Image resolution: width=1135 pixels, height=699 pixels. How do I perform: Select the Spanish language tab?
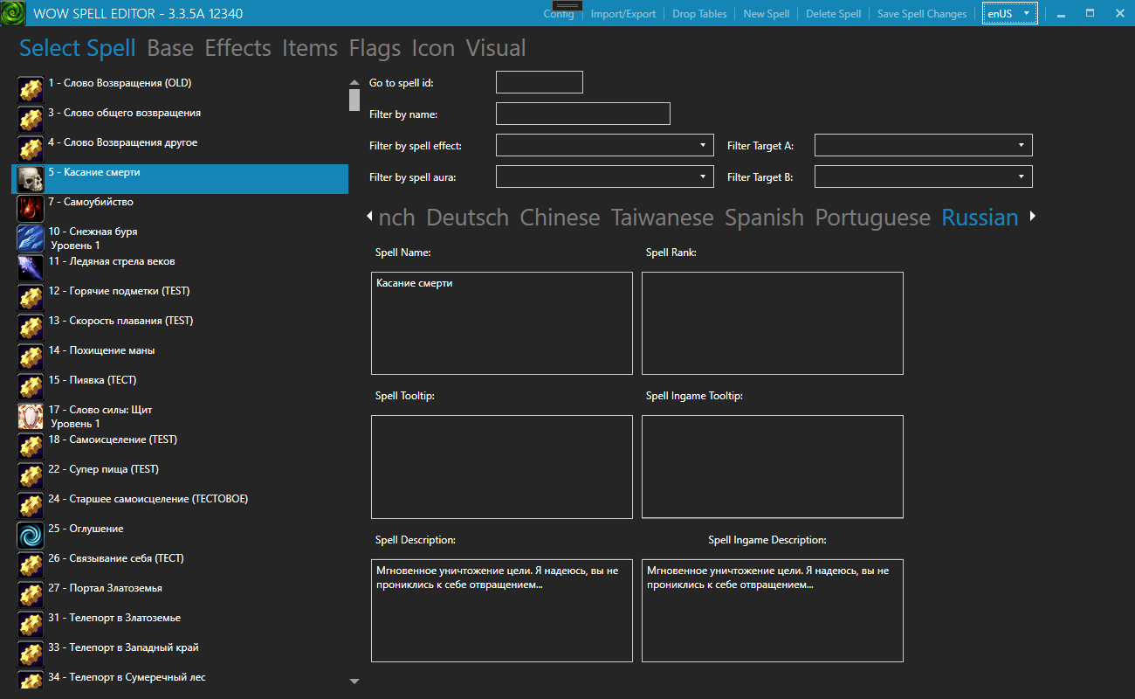click(765, 218)
